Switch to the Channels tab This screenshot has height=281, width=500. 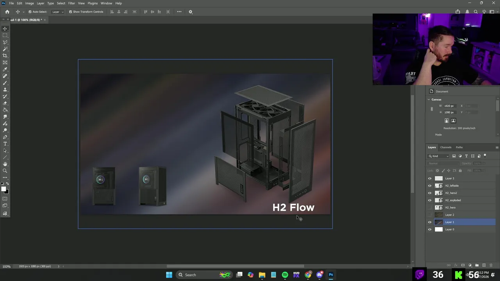click(x=446, y=147)
